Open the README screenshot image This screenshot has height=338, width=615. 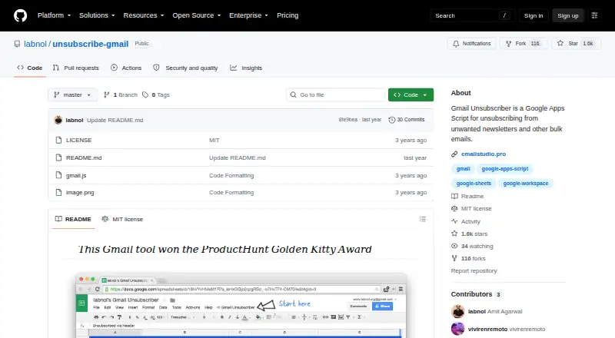(x=241, y=305)
